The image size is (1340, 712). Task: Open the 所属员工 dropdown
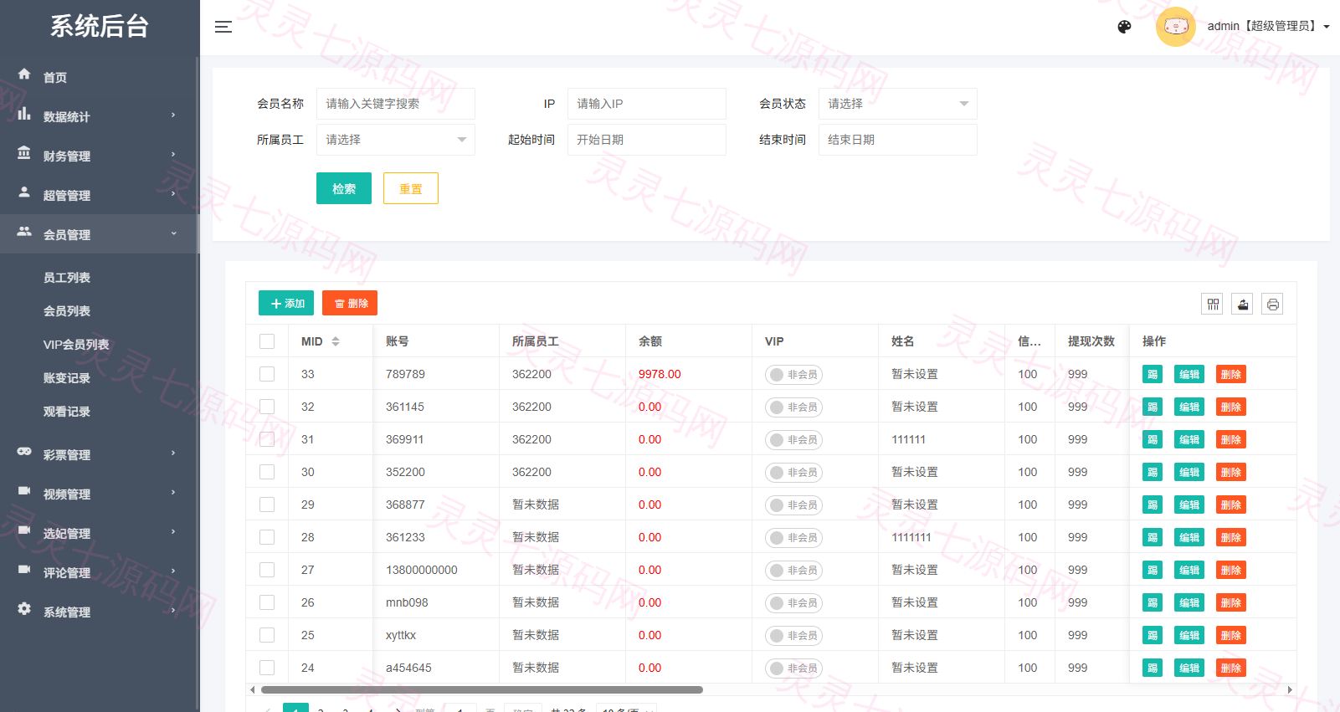tap(396, 140)
